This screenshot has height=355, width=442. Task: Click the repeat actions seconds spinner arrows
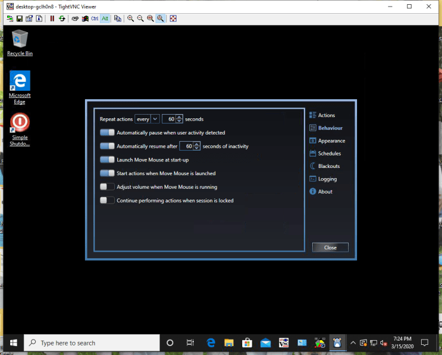(x=179, y=119)
